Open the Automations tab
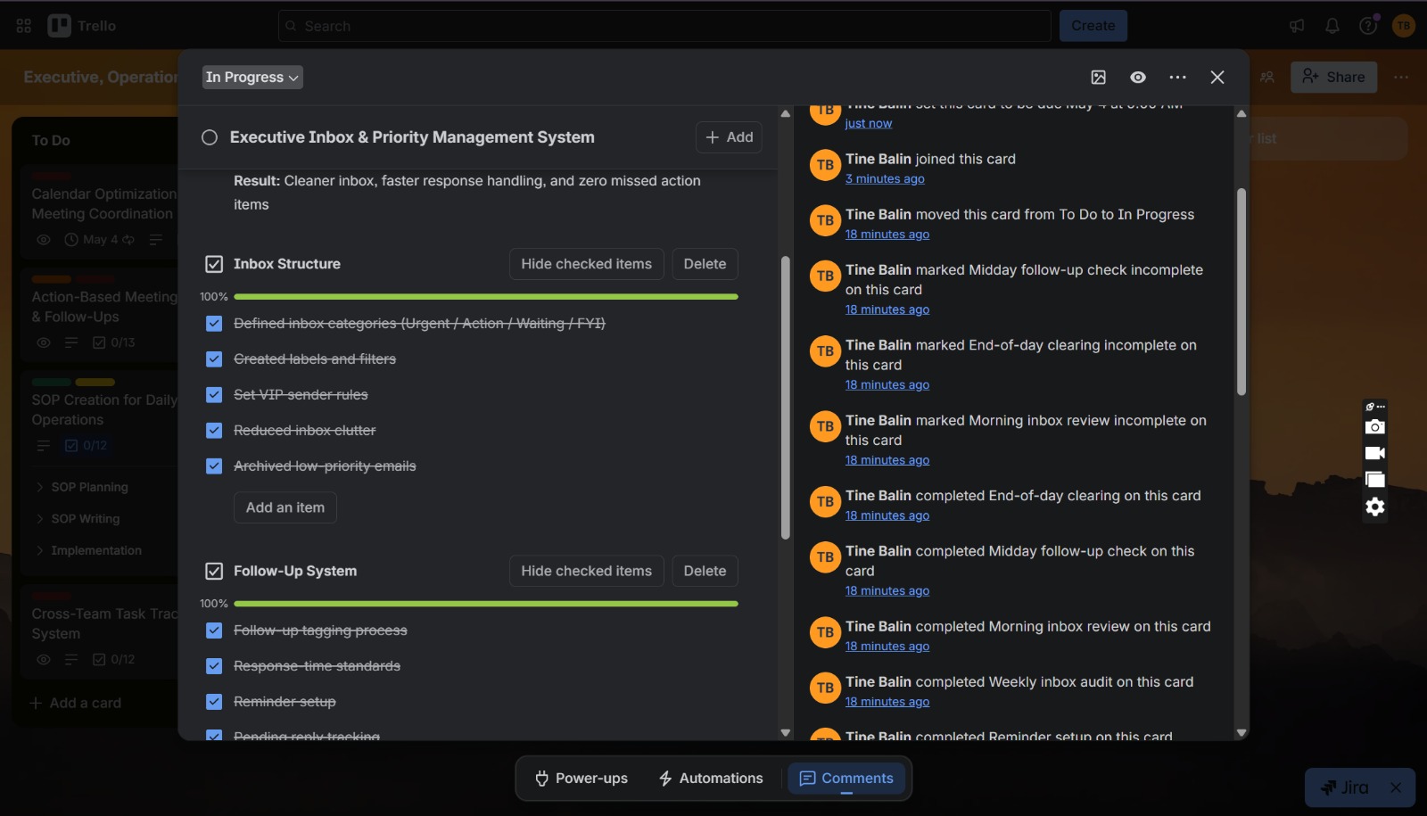Image resolution: width=1427 pixels, height=816 pixels. tap(711, 779)
